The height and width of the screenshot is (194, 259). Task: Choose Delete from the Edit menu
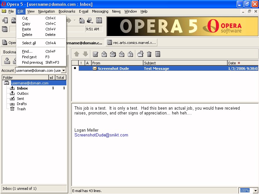tap(41, 35)
